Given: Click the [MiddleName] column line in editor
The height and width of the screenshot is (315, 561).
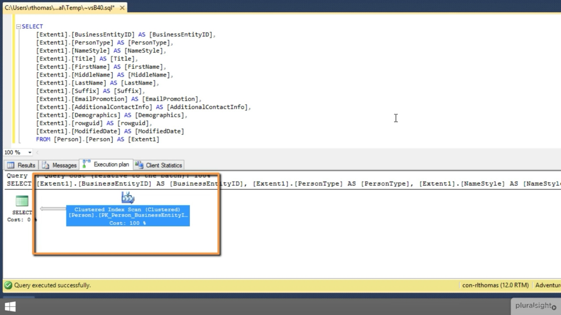Looking at the screenshot, I should [x=105, y=75].
